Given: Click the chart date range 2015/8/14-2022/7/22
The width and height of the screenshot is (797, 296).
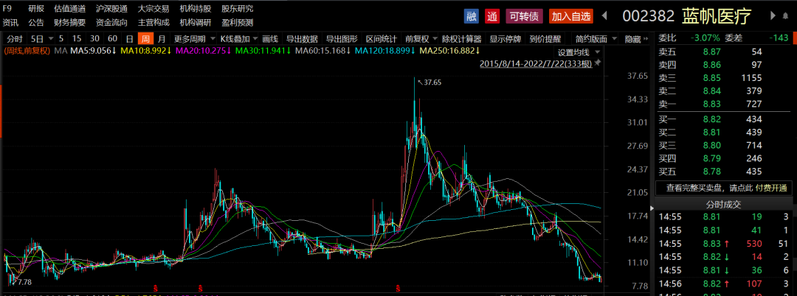Looking at the screenshot, I should pos(536,63).
